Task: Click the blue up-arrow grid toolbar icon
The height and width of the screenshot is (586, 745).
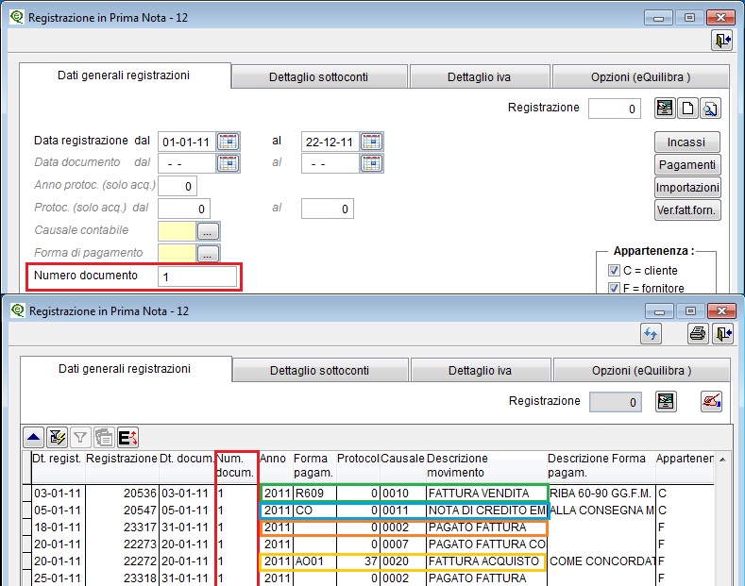Action: click(x=34, y=437)
